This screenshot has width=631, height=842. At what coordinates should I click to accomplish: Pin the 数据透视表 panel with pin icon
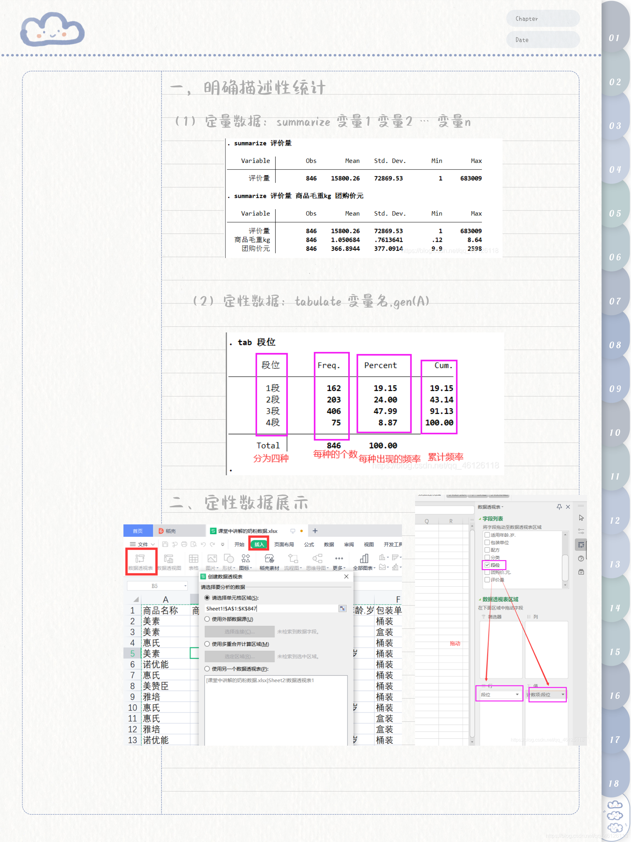pyautogui.click(x=560, y=508)
